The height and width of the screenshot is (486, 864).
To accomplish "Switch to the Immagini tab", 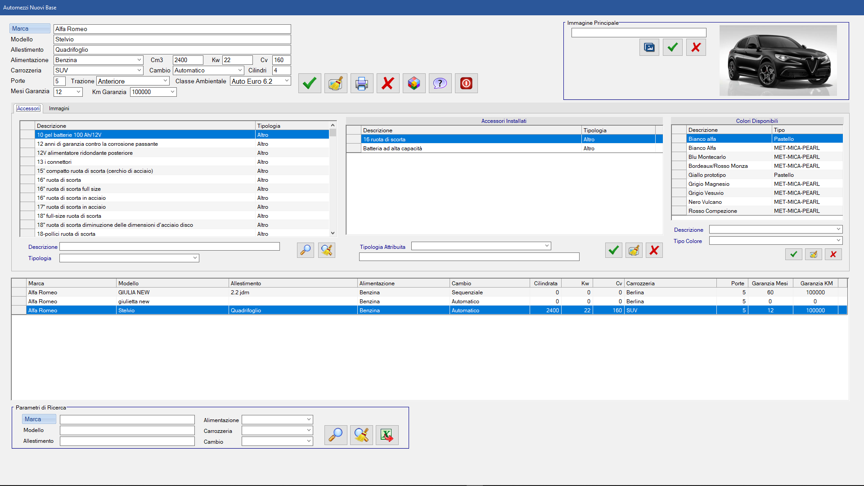I will tap(59, 108).
